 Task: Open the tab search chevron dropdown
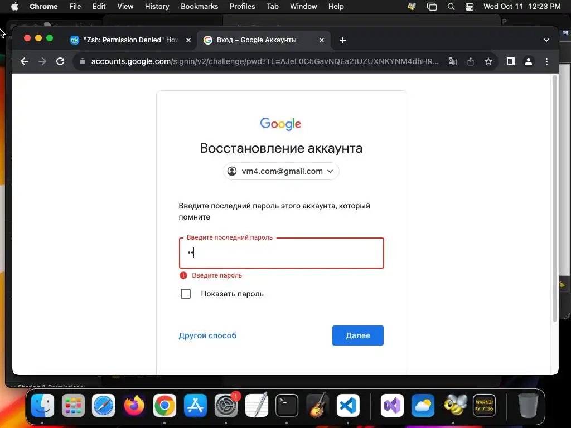point(546,40)
